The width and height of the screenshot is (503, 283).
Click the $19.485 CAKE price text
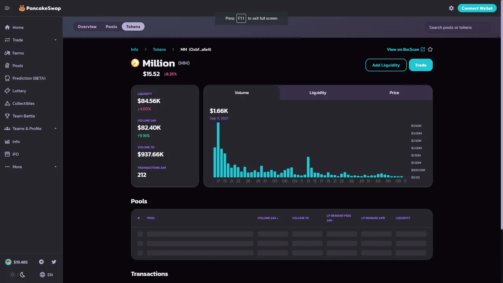[x=20, y=262]
